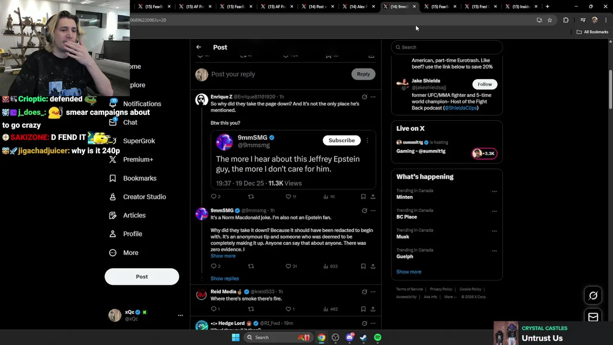
Task: Bookmark Reid Media's reply
Action: pyautogui.click(x=363, y=309)
